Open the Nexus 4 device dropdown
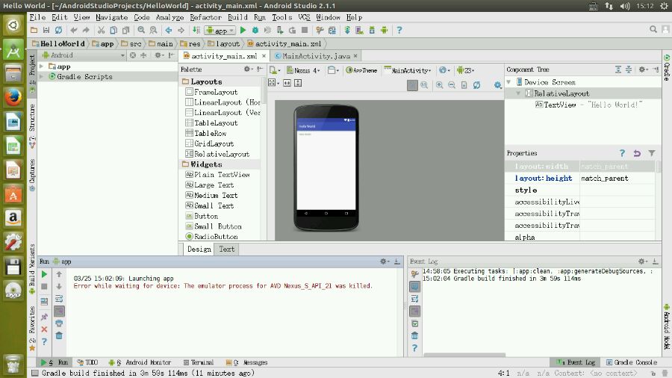Viewport: 672px width, 378px height. coord(305,70)
